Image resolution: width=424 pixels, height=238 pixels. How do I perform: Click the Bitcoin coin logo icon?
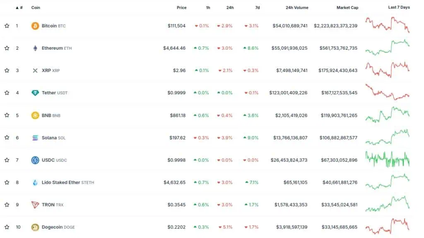coord(35,26)
